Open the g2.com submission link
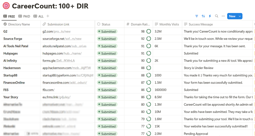Image resolution: width=255 pixels, height=136 pixels. (x=56, y=32)
